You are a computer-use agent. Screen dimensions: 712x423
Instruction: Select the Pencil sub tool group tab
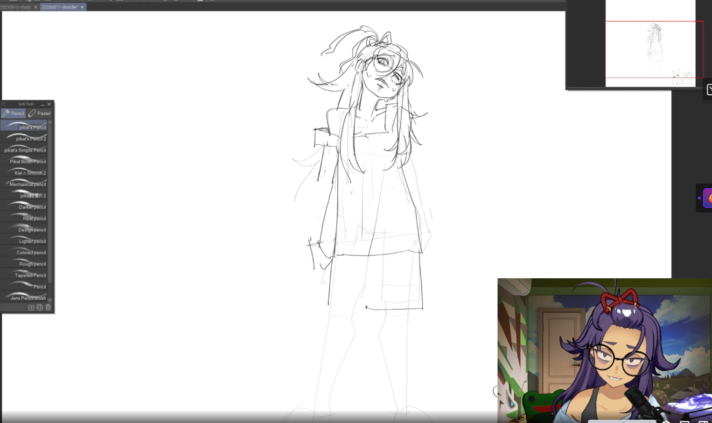click(13, 113)
